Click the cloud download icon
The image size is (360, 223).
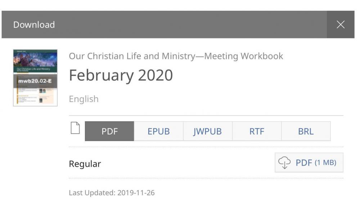tap(284, 163)
